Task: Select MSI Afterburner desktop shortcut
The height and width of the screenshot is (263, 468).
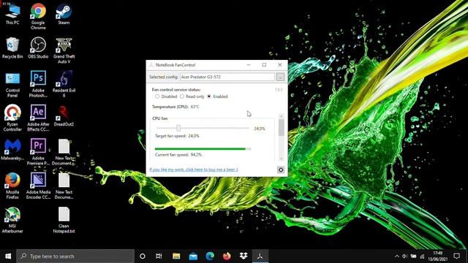Action: (x=12, y=220)
